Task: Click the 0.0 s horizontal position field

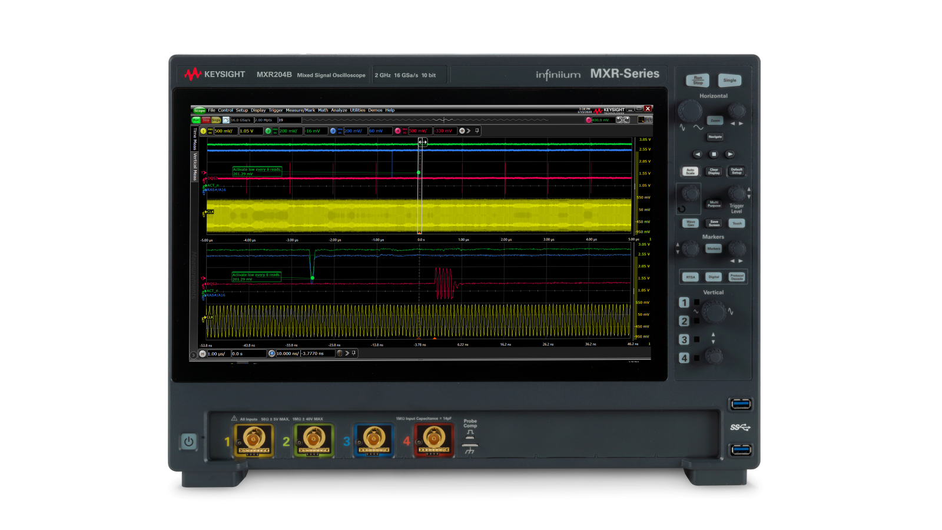Action: (x=249, y=354)
